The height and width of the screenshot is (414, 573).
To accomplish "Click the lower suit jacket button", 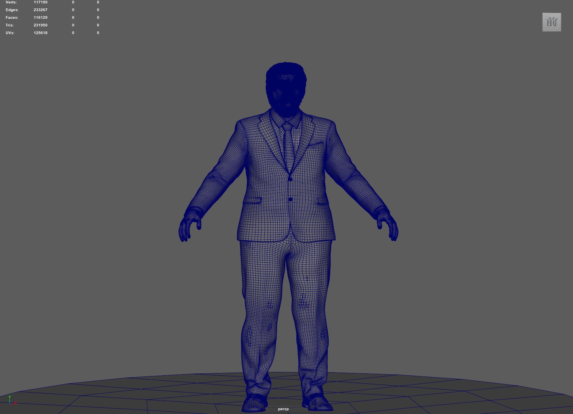I will [x=290, y=200].
